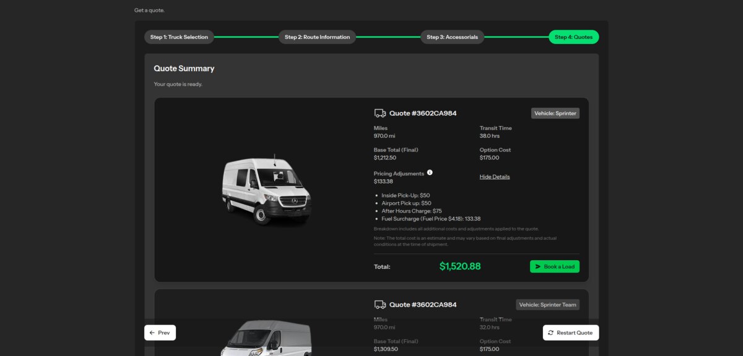This screenshot has height=356, width=743.
Task: Collapse breakdown with Hide Details link
Action: click(x=495, y=177)
